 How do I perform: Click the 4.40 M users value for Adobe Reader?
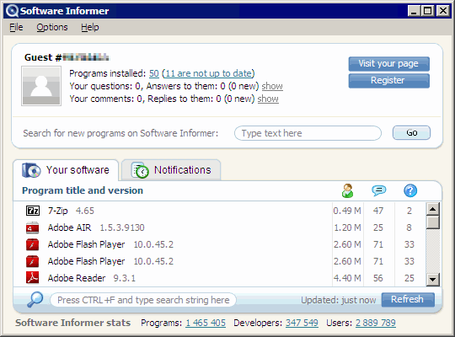347,278
